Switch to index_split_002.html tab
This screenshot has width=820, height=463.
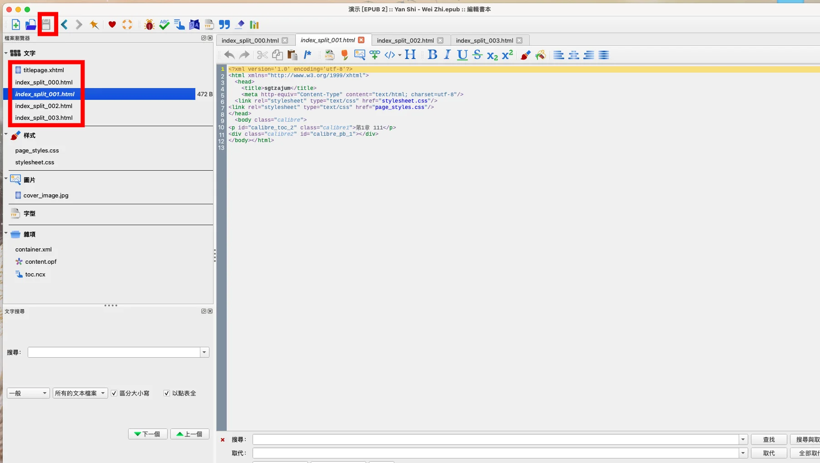pyautogui.click(x=405, y=40)
